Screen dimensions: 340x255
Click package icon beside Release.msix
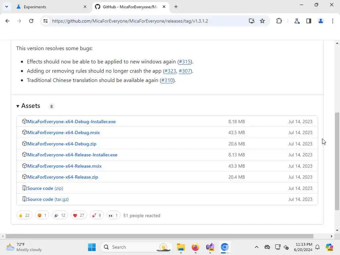click(24, 166)
